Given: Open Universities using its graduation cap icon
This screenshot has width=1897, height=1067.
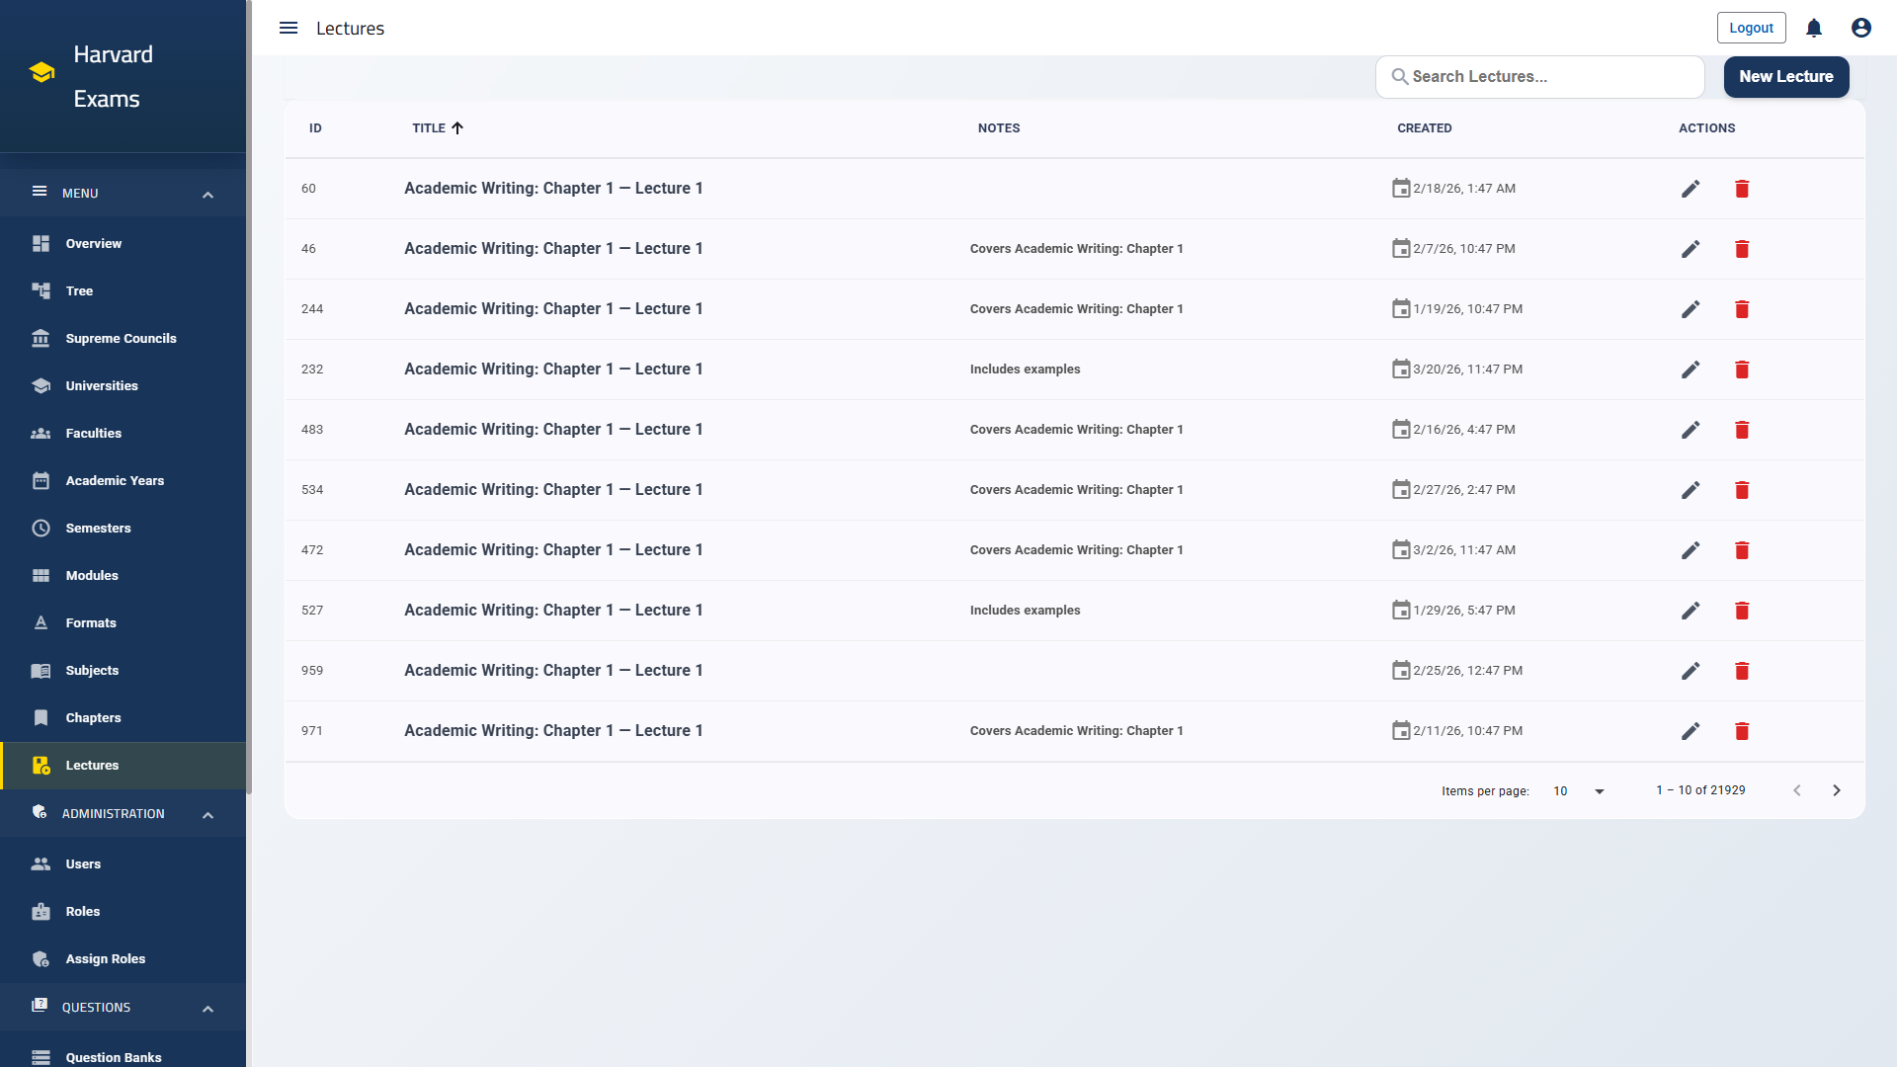Looking at the screenshot, I should pos(41,385).
